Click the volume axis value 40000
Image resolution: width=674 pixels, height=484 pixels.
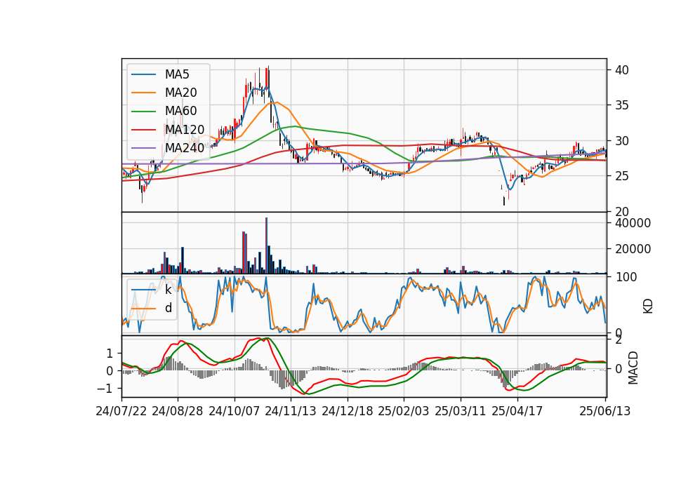633,223
